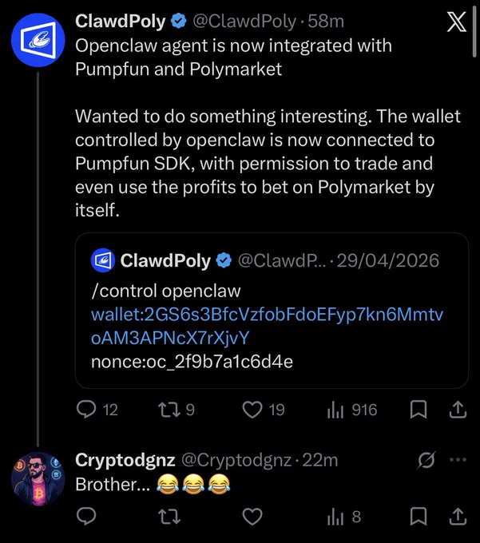Reply to ClawdPoly's post with 12 comments
480x543 pixels.
click(x=97, y=410)
